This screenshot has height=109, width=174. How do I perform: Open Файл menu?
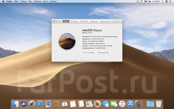coord(16,1)
